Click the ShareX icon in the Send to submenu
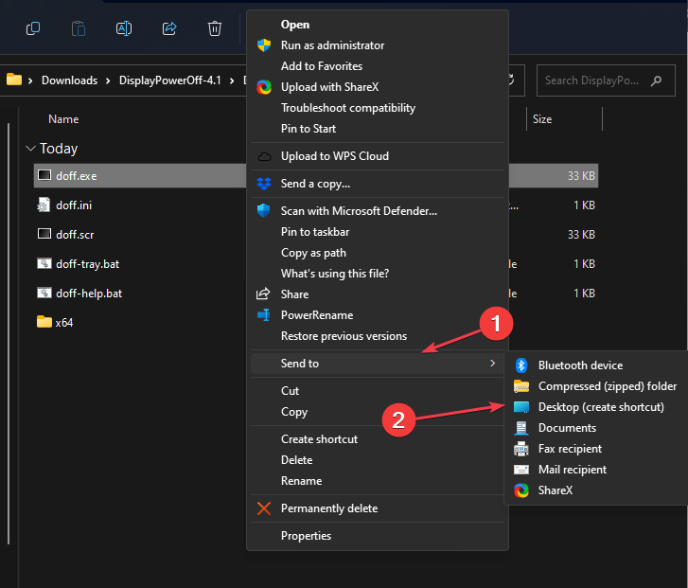This screenshot has height=588, width=688. click(521, 490)
